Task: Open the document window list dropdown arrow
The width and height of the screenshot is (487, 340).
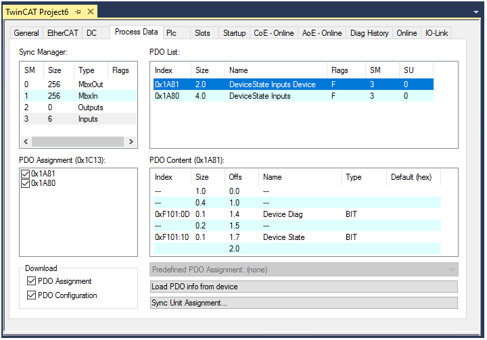Action: tap(476, 12)
